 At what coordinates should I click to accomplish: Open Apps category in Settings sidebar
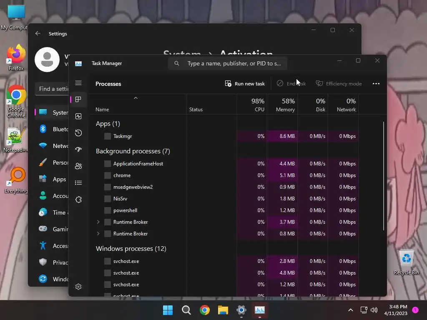tap(52, 179)
